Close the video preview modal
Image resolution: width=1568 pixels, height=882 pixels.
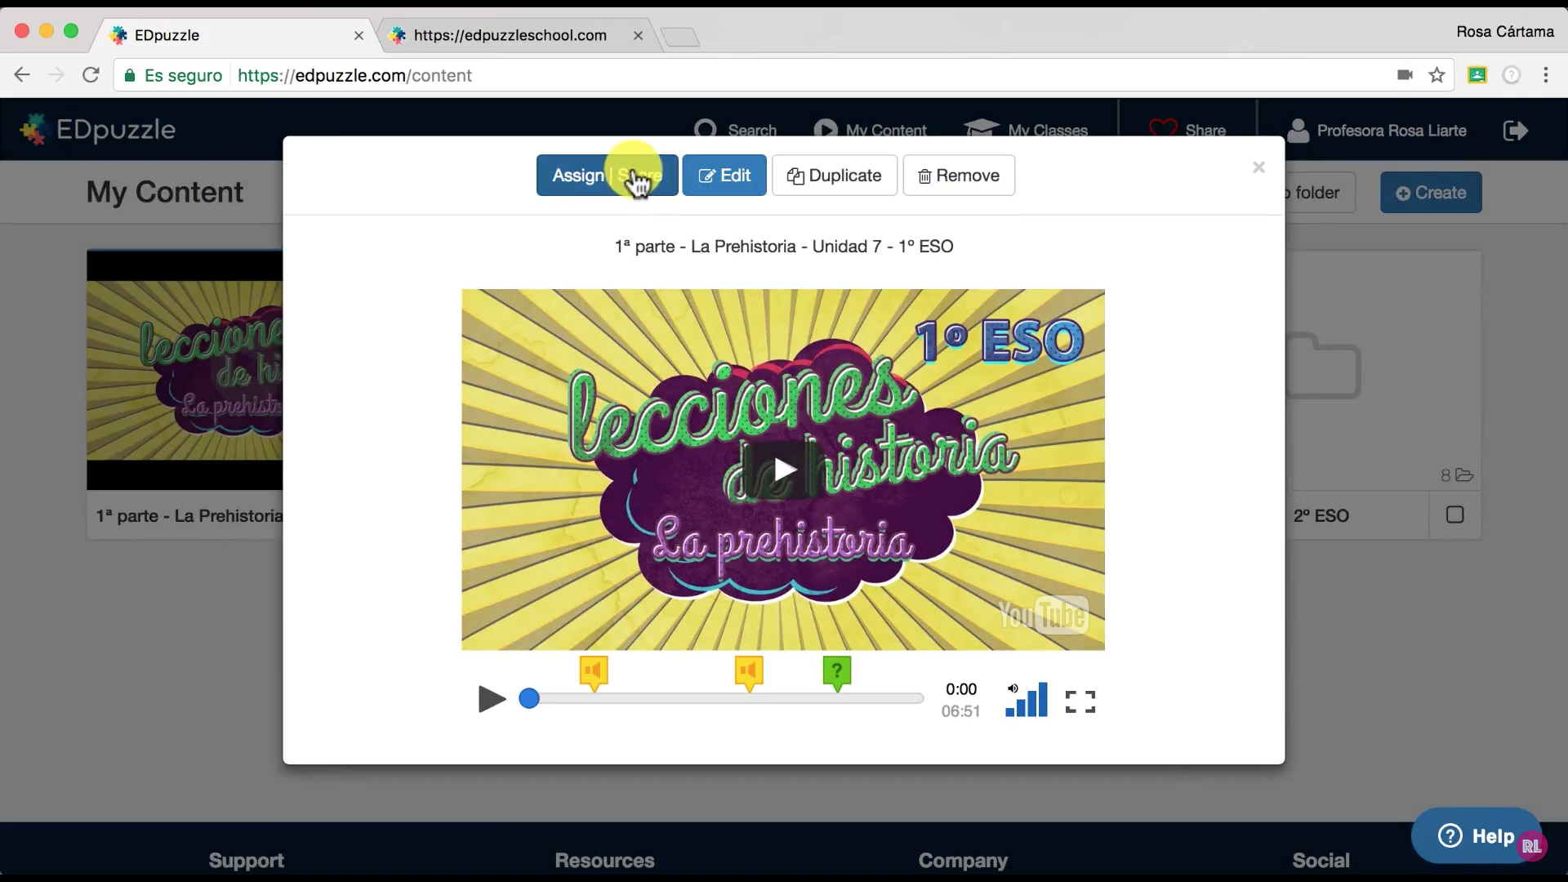pyautogui.click(x=1258, y=167)
